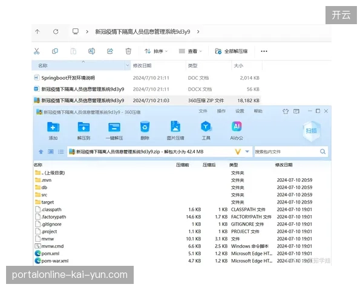Screen dimensions: 363x290
Task: Click 删除 delete tool in 360压缩
Action: [145, 130]
